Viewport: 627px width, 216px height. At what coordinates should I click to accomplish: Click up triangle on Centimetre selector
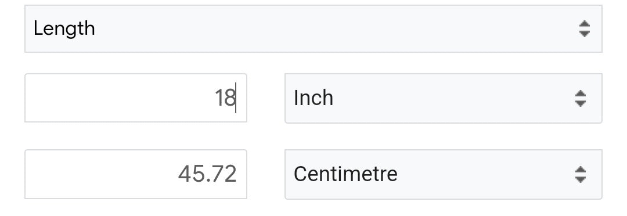[x=580, y=170]
